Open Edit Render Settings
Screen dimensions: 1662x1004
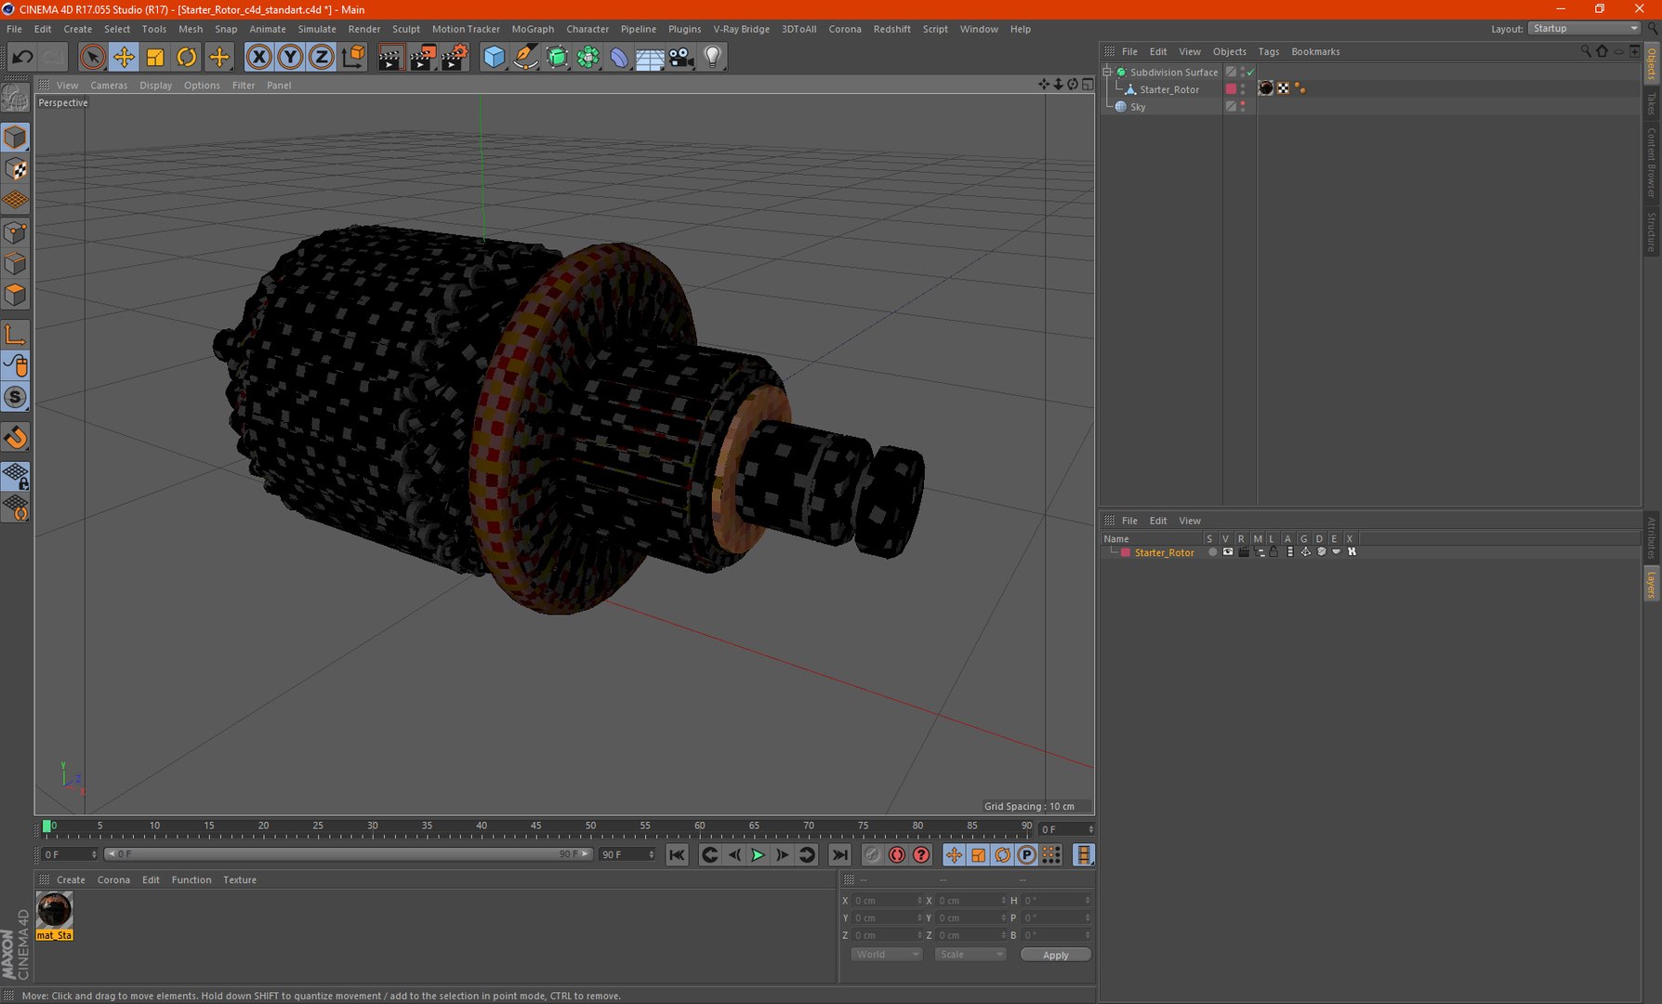tap(454, 57)
